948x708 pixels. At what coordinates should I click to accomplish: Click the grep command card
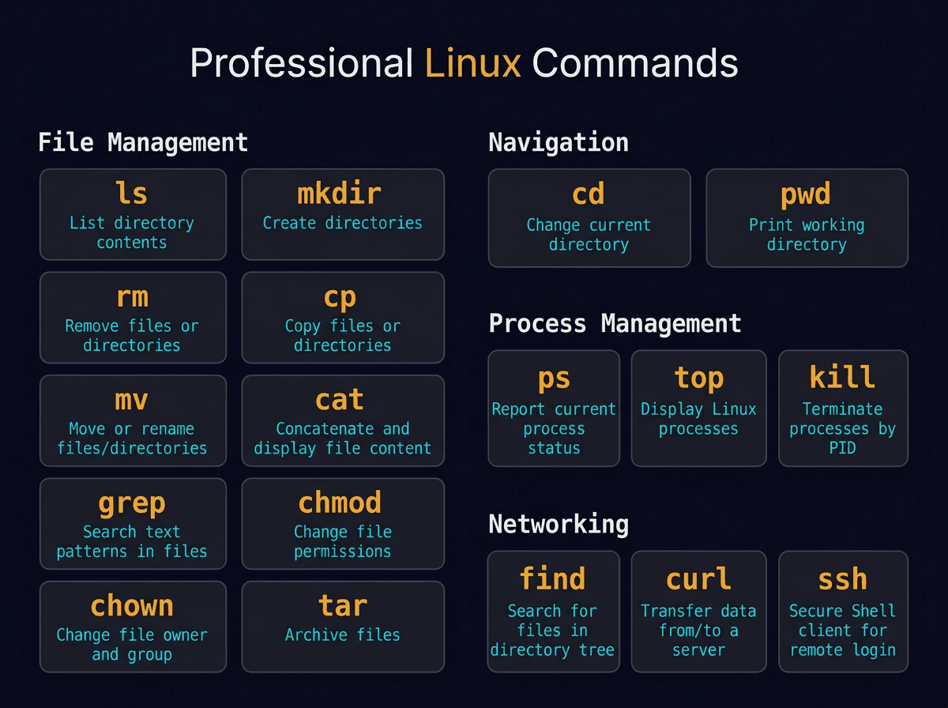click(x=132, y=523)
